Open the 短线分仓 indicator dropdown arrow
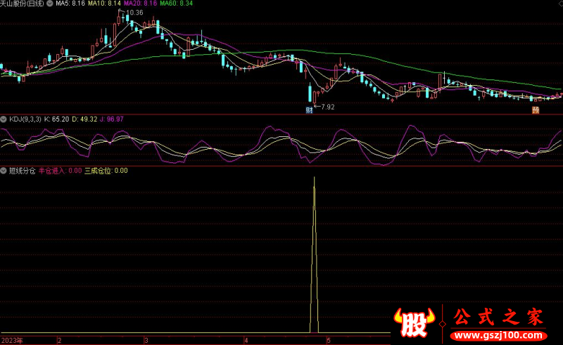Image resolution: width=563 pixels, height=345 pixels. tap(4, 171)
